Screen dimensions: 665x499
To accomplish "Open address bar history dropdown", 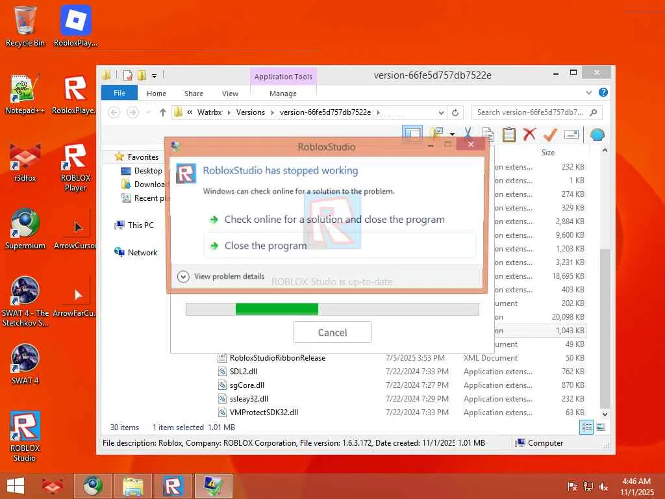I will 441,112.
